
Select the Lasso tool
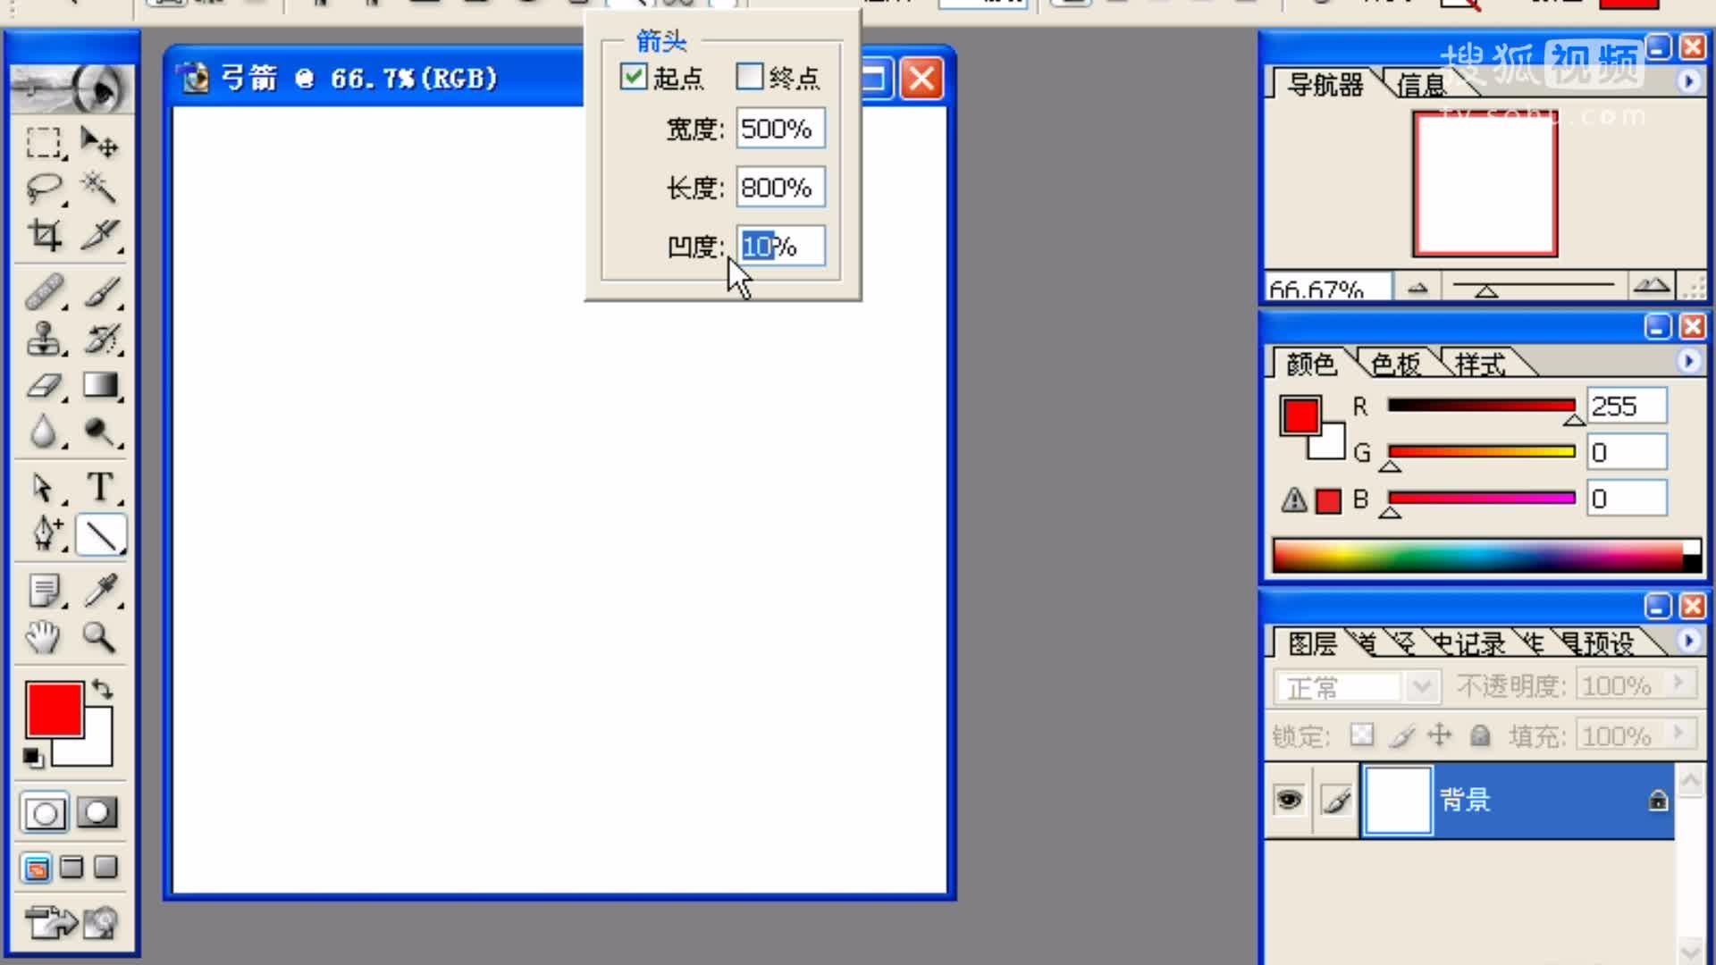43,189
